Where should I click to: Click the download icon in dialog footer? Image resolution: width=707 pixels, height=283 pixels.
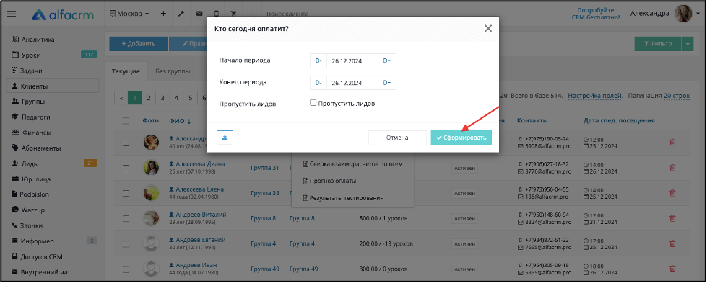(x=225, y=138)
